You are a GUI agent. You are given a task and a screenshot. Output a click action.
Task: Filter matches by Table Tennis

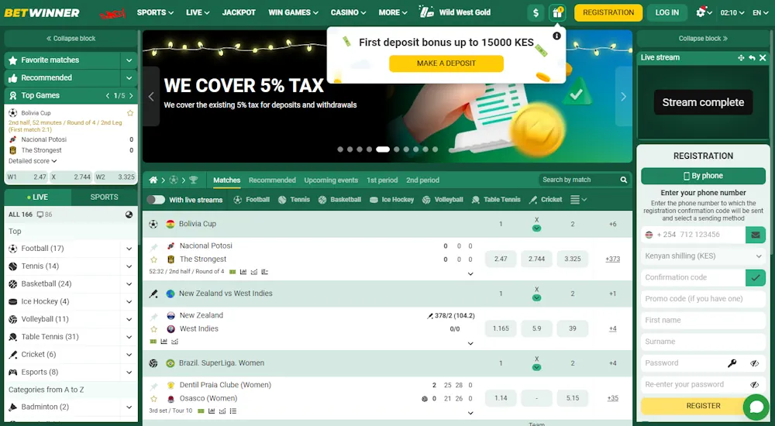coord(496,200)
